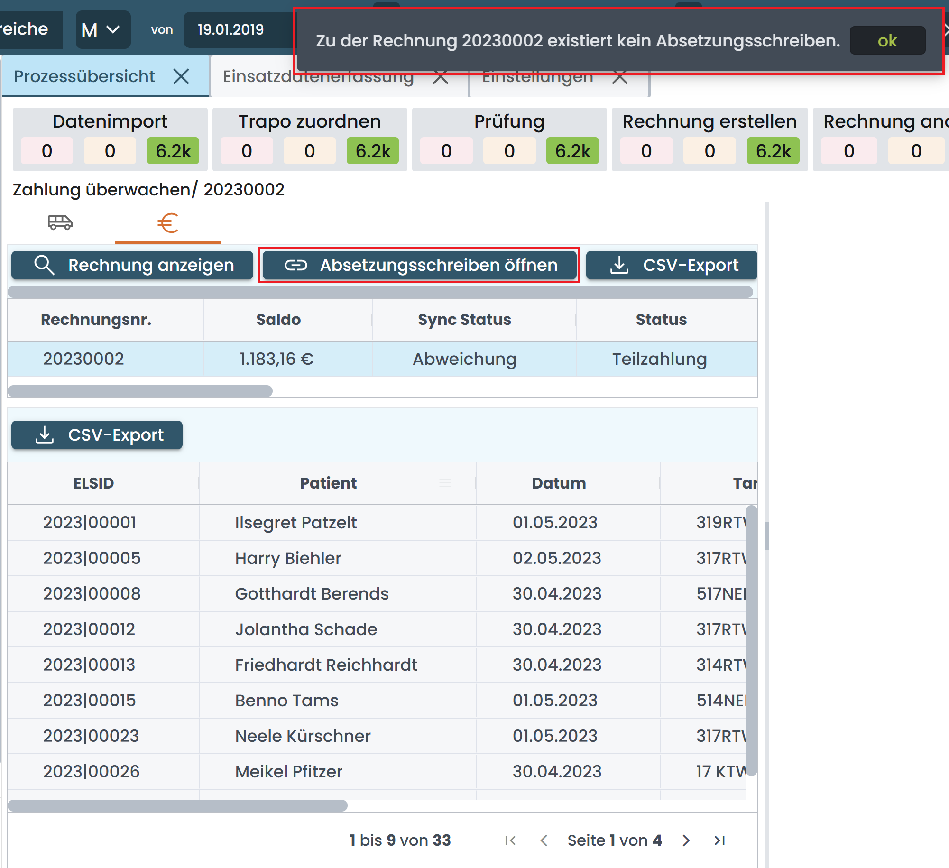Click the horizontal scrollbar under the patient table
949x868 pixels.
[x=177, y=806]
